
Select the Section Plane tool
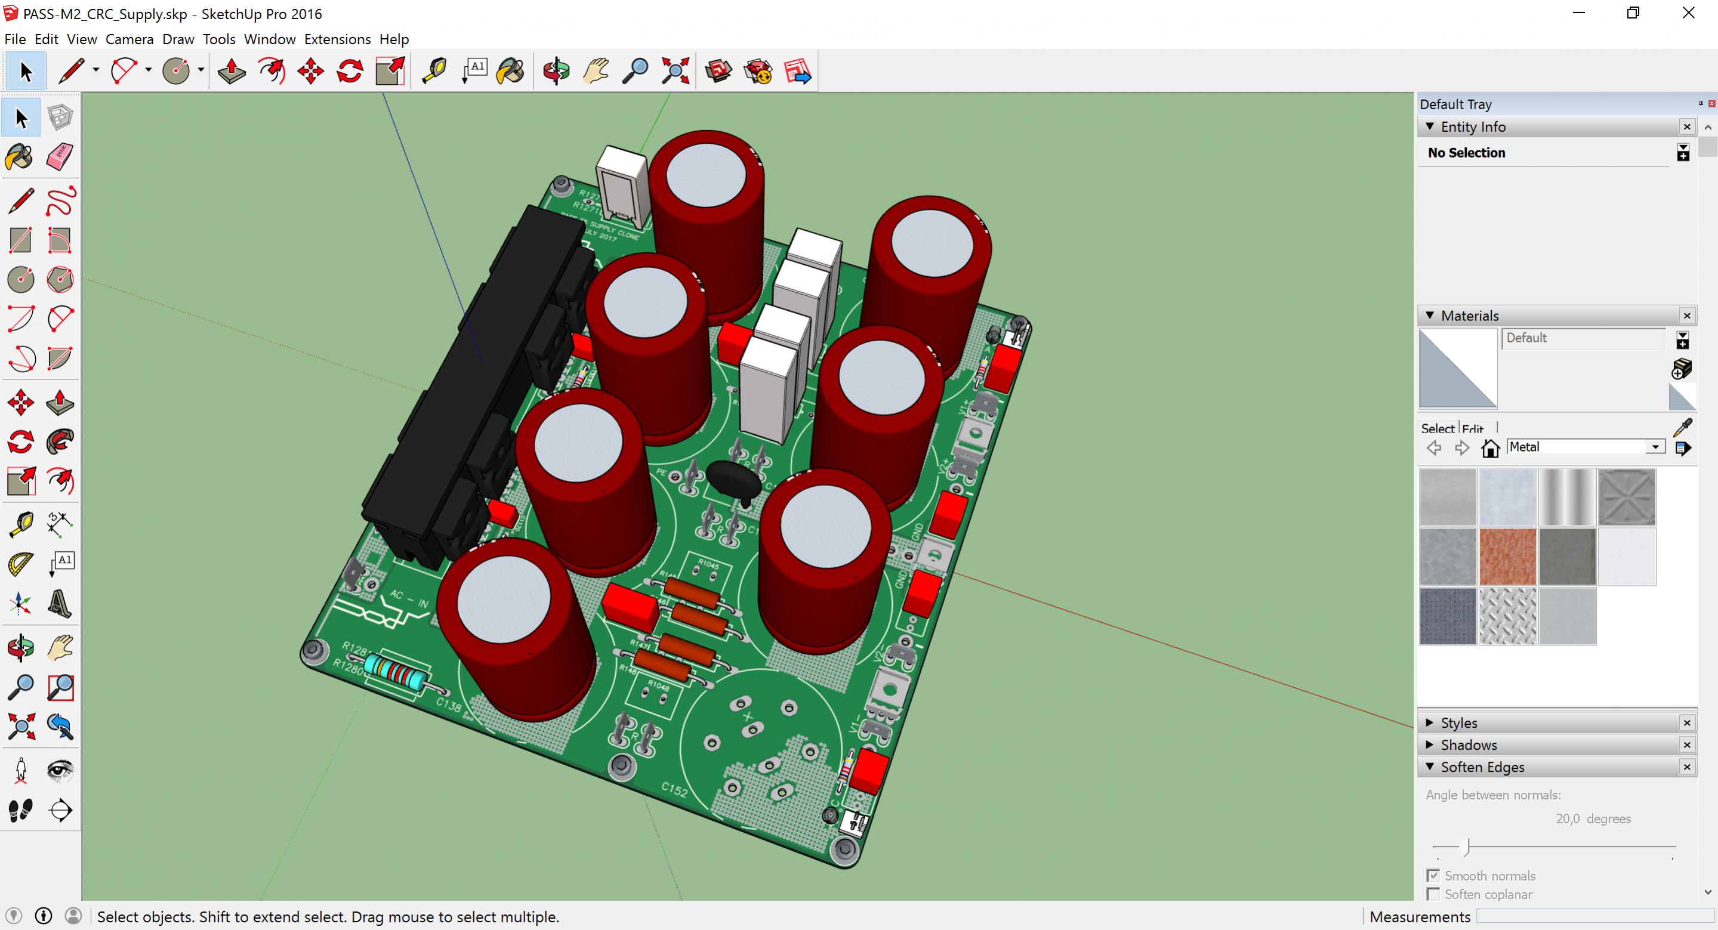click(60, 810)
